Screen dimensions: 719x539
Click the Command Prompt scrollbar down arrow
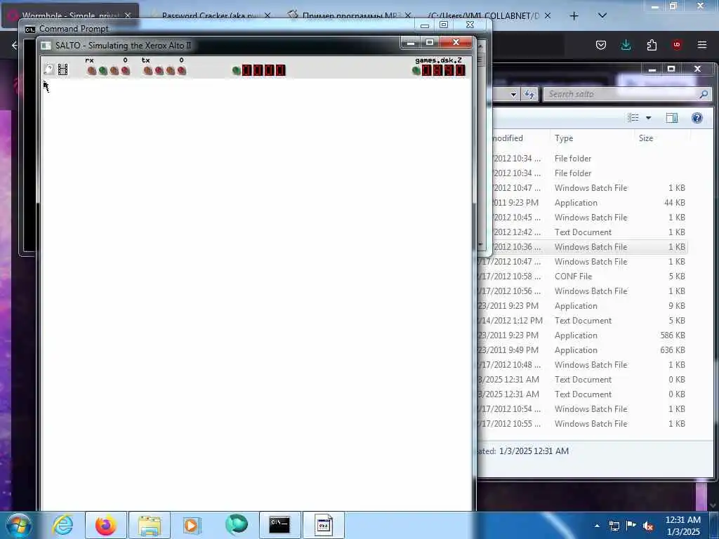[x=480, y=244]
